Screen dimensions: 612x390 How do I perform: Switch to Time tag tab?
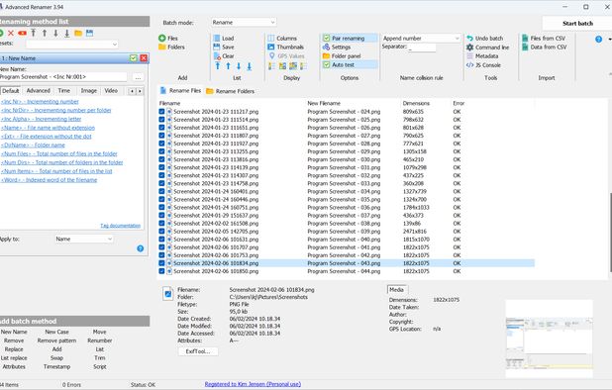[x=64, y=90]
